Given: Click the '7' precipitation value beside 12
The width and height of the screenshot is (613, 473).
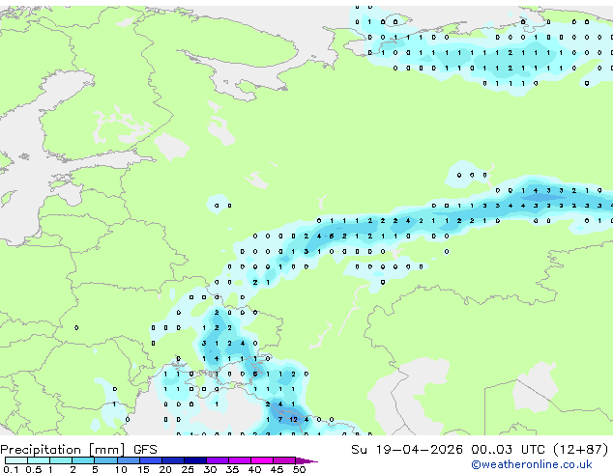Looking at the screenshot, I should click(x=280, y=420).
